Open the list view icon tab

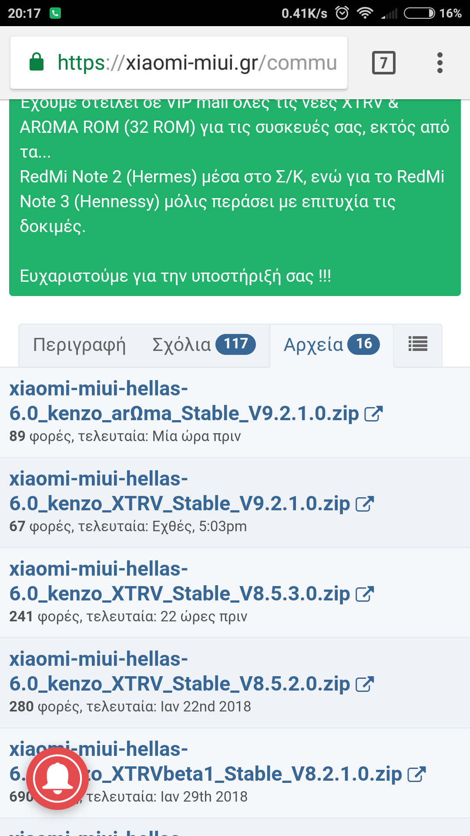418,344
